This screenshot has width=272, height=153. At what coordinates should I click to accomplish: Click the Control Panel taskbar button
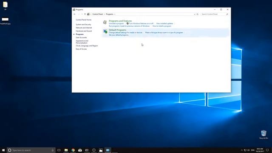click(x=108, y=150)
